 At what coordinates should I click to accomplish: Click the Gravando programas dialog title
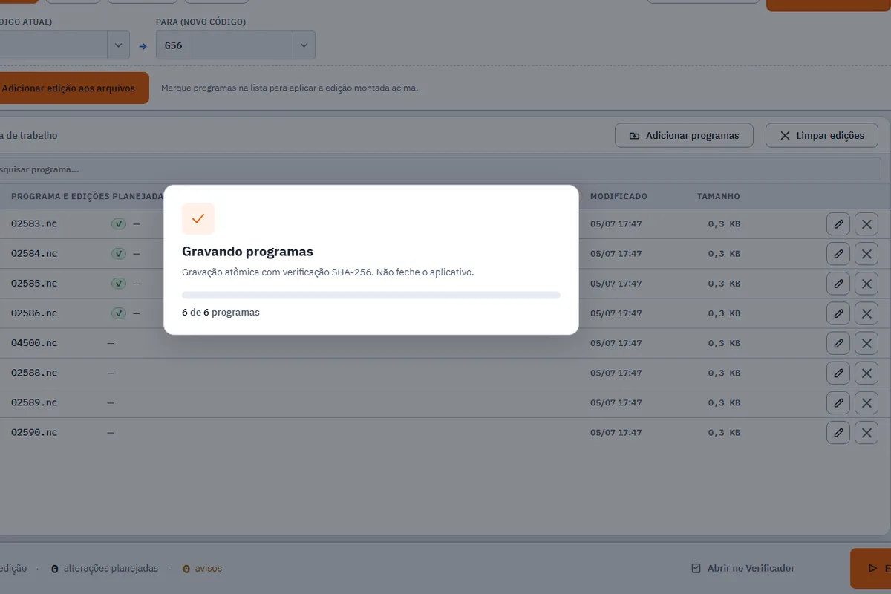pos(247,252)
